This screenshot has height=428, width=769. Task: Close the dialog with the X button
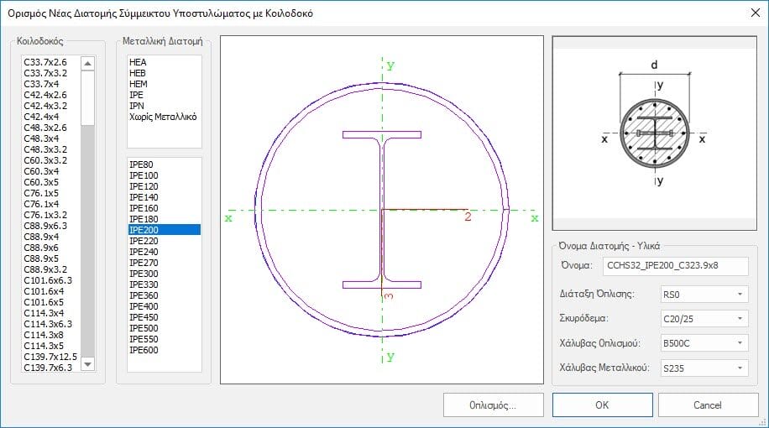tap(751, 12)
